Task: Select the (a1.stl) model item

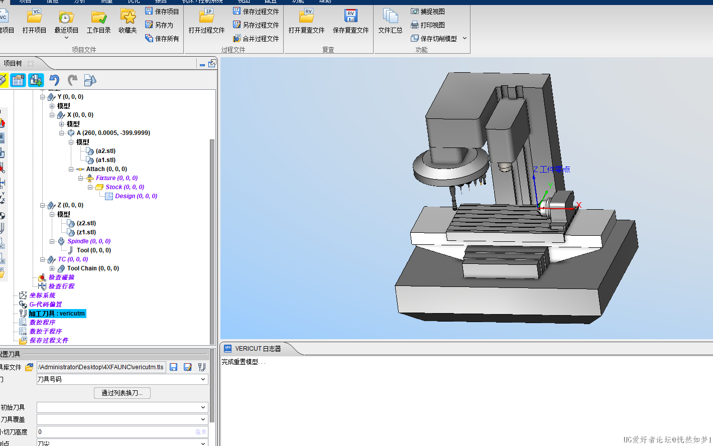Action: [x=105, y=160]
